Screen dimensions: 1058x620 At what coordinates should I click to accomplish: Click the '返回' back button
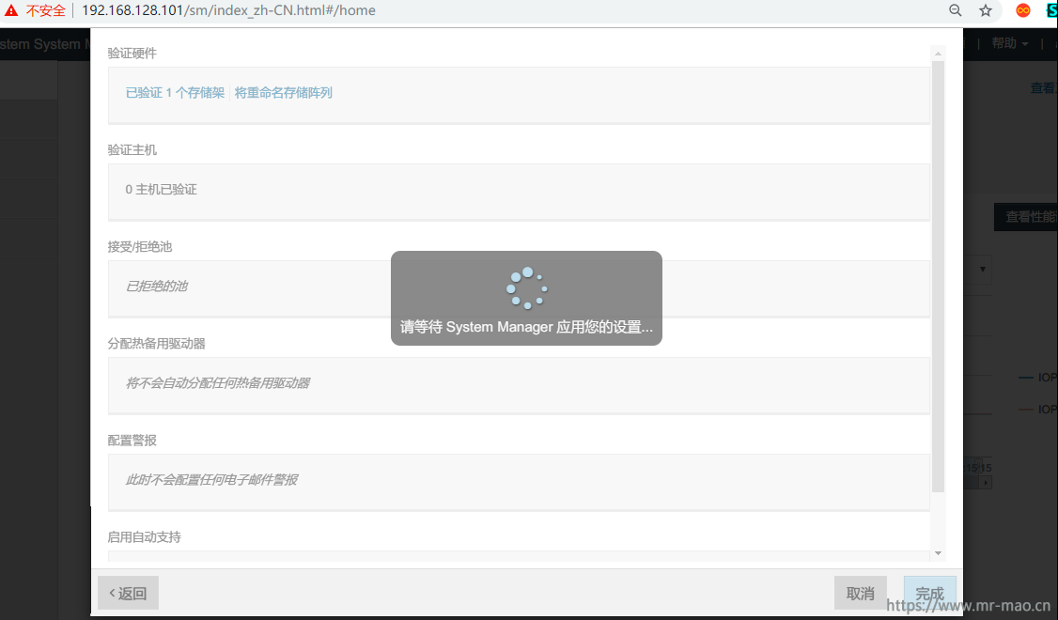128,593
